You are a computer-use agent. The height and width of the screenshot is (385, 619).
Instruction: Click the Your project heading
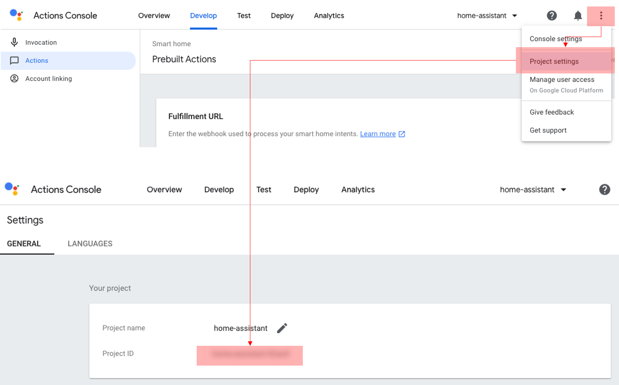[110, 288]
